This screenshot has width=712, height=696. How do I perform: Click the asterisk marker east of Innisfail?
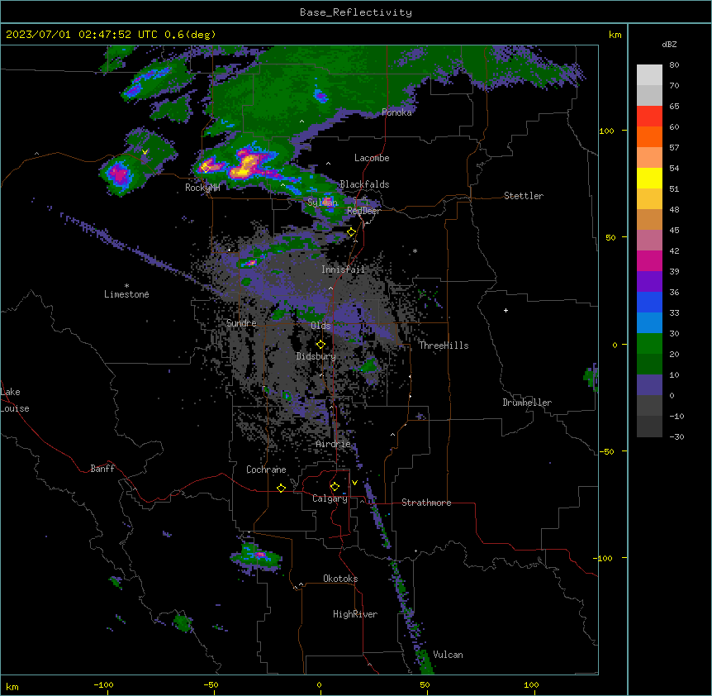(x=415, y=250)
